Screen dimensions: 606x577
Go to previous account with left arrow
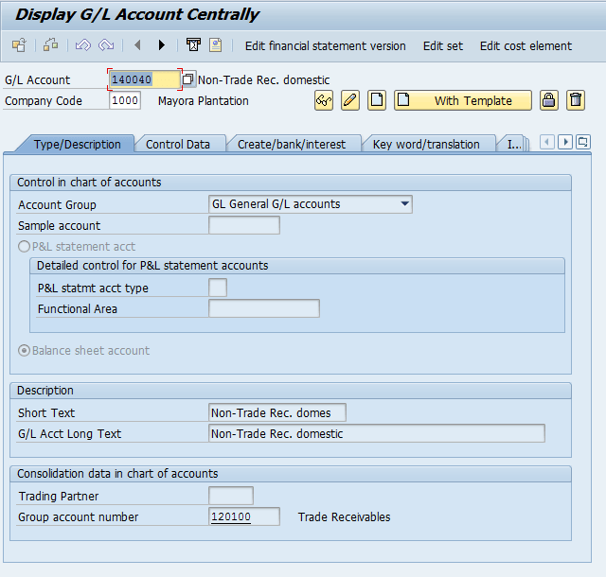137,45
